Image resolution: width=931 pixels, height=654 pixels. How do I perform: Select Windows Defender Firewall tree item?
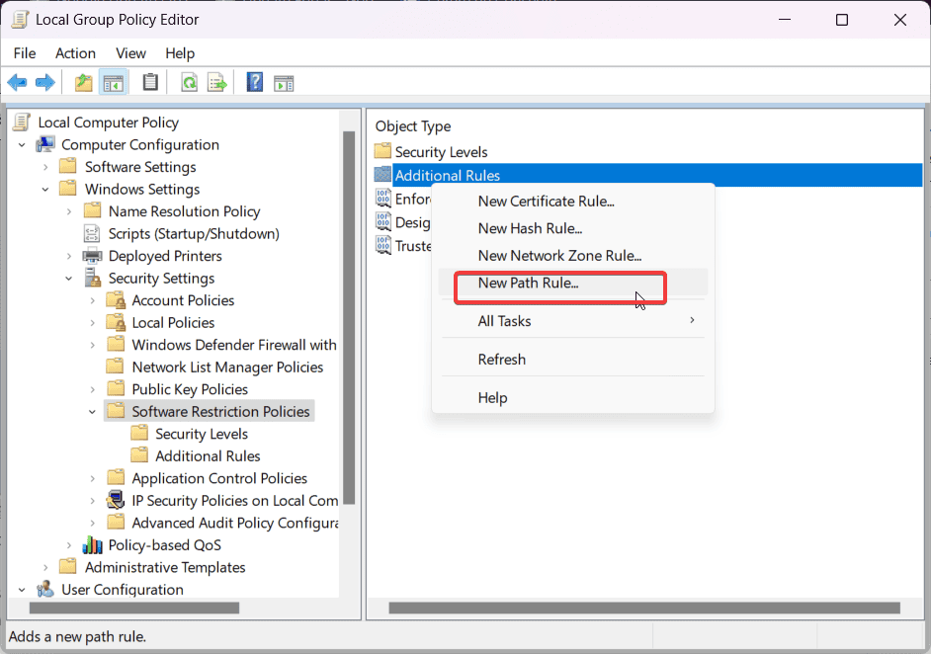point(234,345)
